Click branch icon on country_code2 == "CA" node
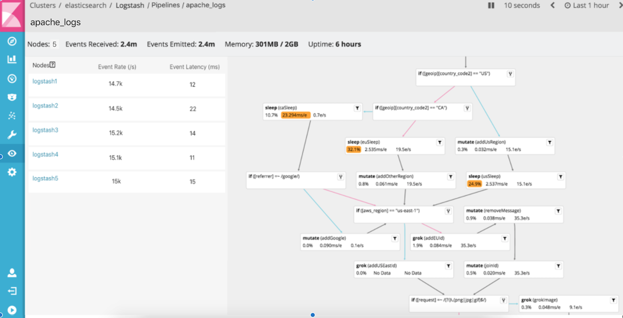 tap(467, 108)
